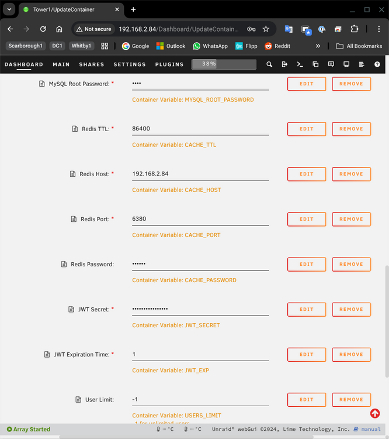The width and height of the screenshot is (389, 439).
Task: Click EDIT for Redis Password
Action: click(x=307, y=264)
